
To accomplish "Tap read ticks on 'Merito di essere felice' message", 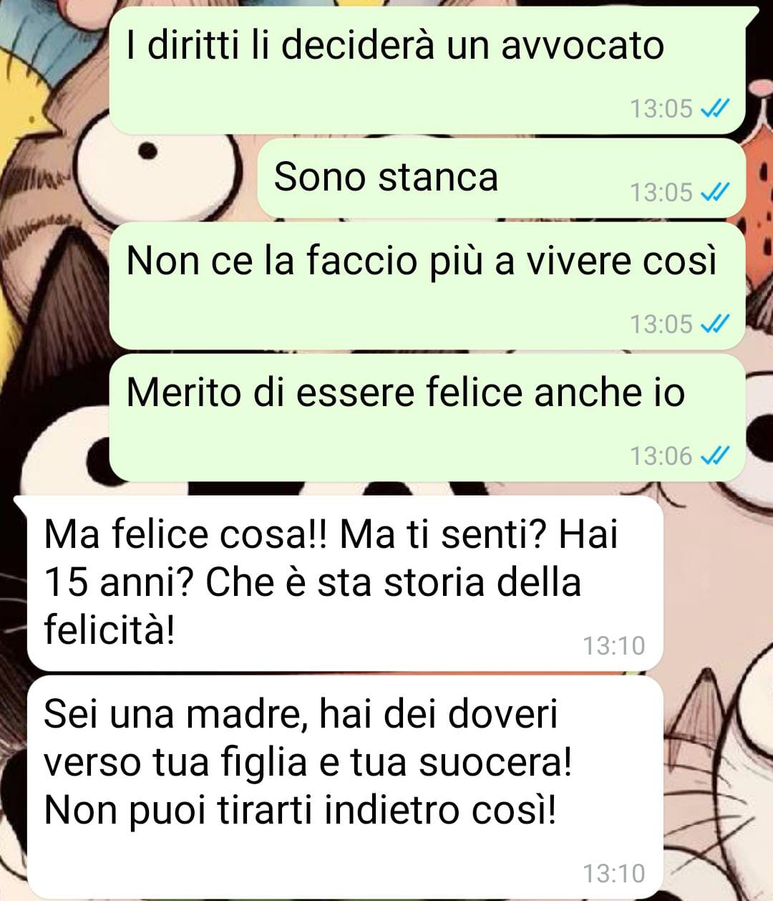I will tap(714, 456).
